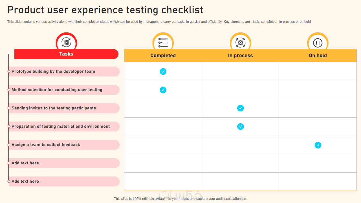Click the Sending invites in-process checkmark
The width and height of the screenshot is (361, 203).
[x=240, y=108]
